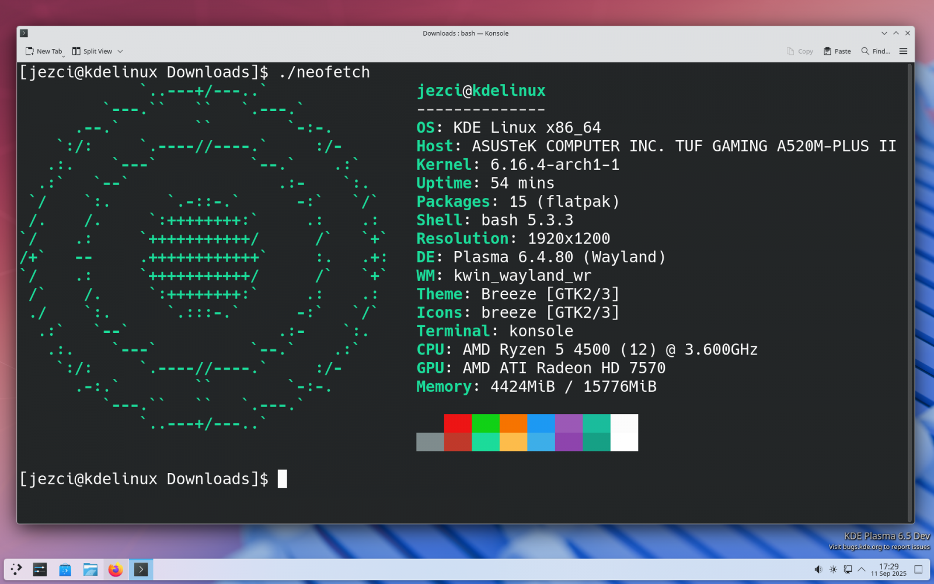Open the Discover software store from the taskbar
Screen dimensions: 934x584
(x=65, y=569)
